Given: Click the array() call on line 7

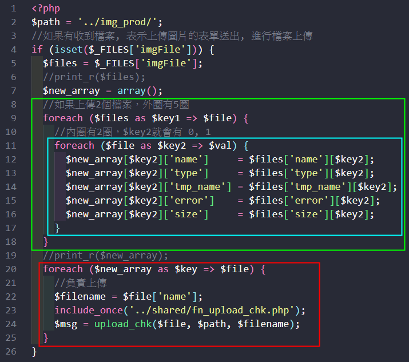Looking at the screenshot, I should click(140, 91).
